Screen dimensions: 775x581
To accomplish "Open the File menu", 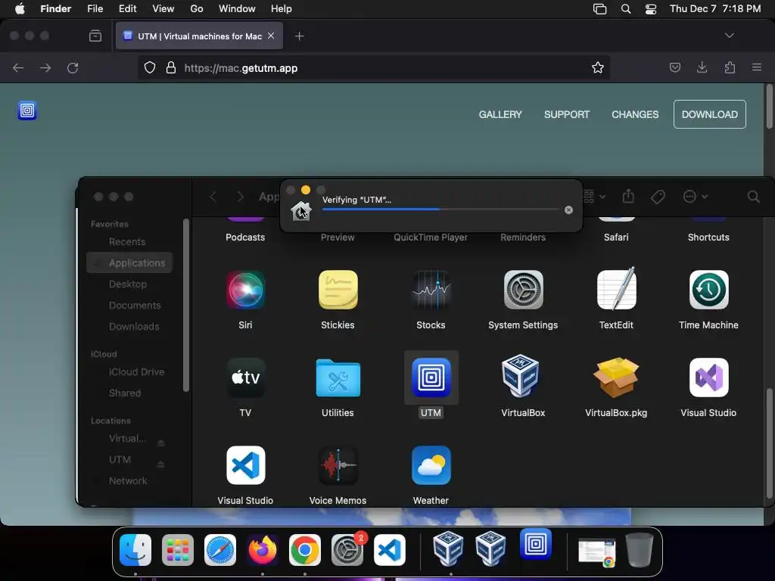I will (x=95, y=9).
